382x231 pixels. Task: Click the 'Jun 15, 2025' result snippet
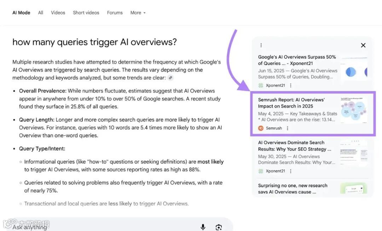coord(298,74)
